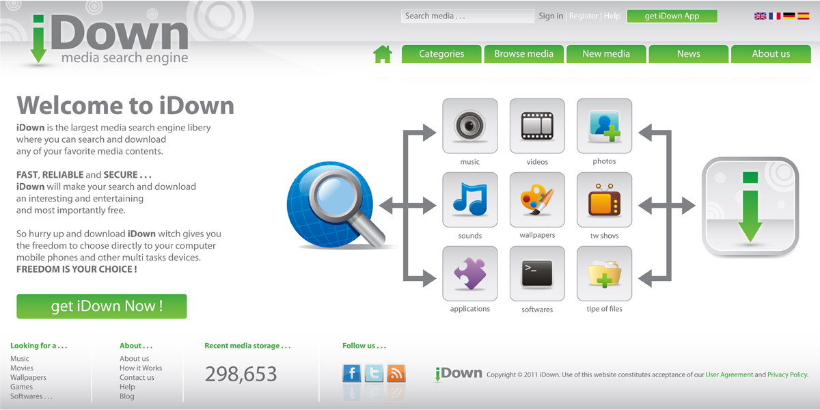Click the get iDown App button

tap(672, 16)
